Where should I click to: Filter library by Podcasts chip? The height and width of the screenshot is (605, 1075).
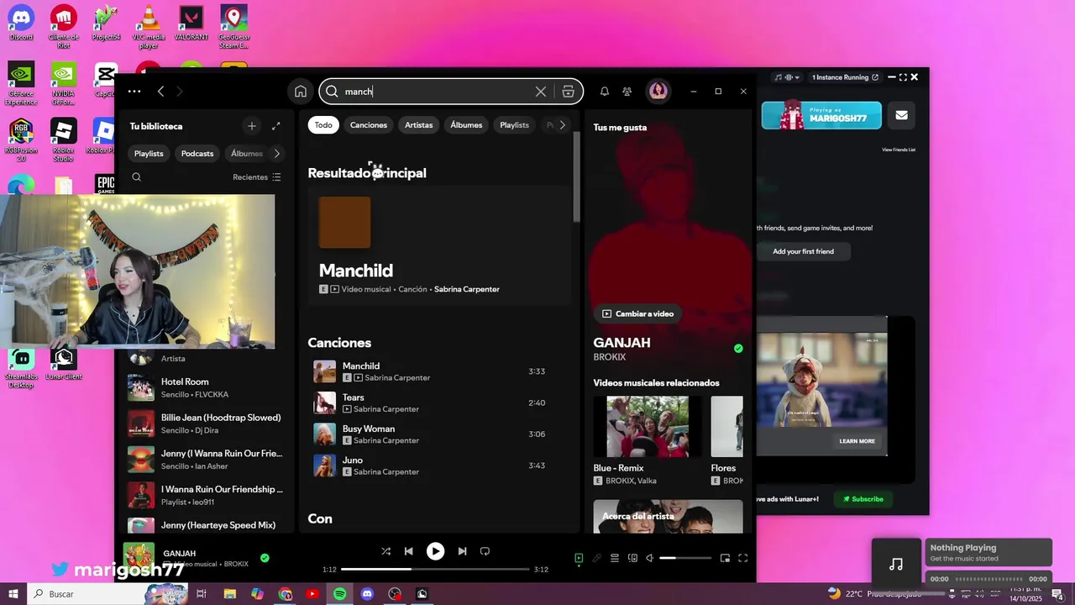[197, 154]
